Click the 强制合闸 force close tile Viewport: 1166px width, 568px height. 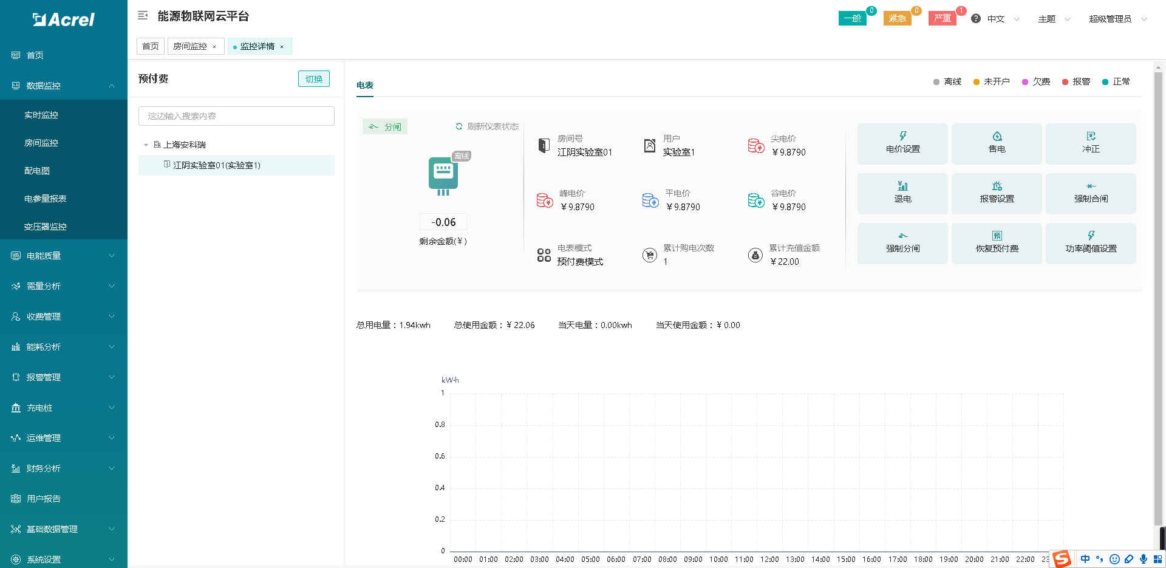tap(1091, 193)
